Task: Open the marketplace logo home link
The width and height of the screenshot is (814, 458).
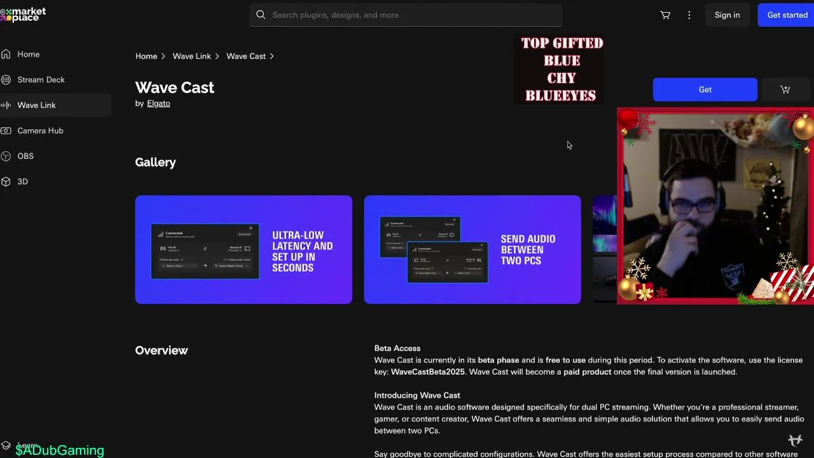Action: [23, 15]
